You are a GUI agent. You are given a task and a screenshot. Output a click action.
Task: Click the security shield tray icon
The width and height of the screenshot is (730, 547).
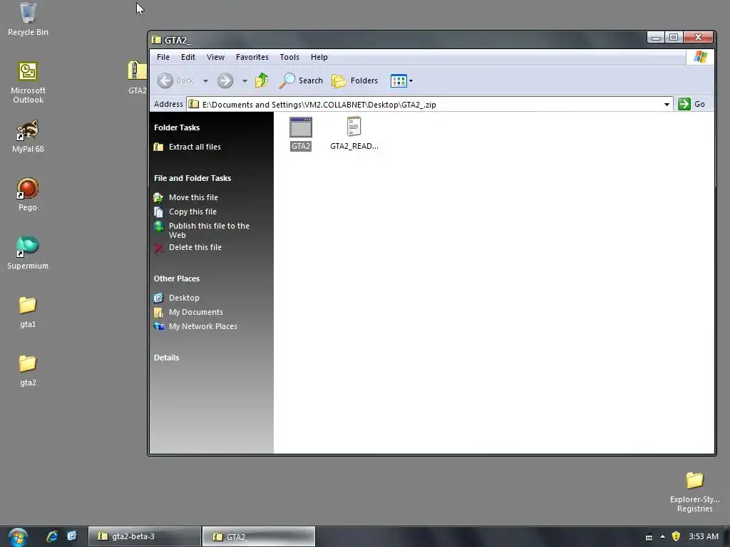click(676, 536)
